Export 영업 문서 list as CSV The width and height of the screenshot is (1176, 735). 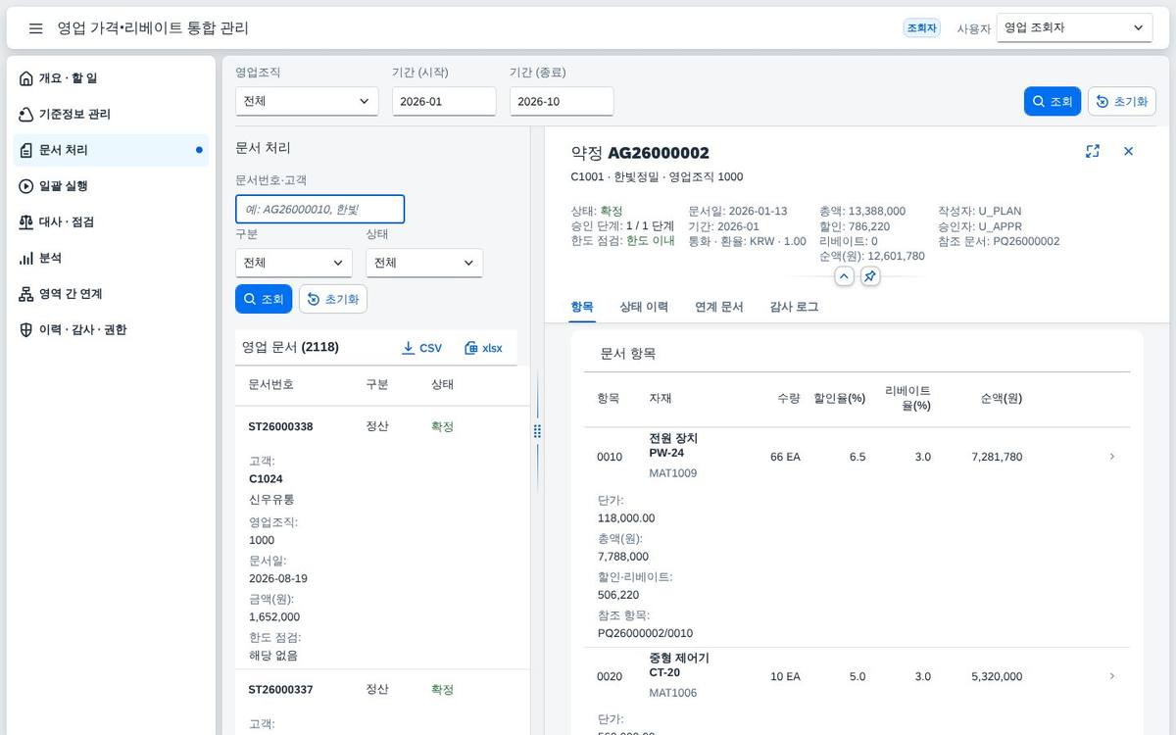click(422, 348)
